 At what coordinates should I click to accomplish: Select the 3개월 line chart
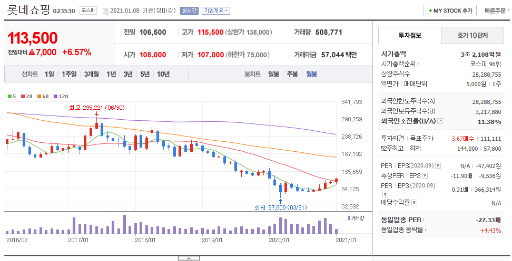(x=92, y=74)
